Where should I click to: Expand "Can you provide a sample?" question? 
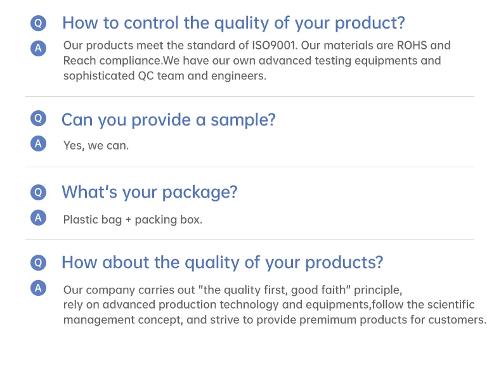coord(168,120)
